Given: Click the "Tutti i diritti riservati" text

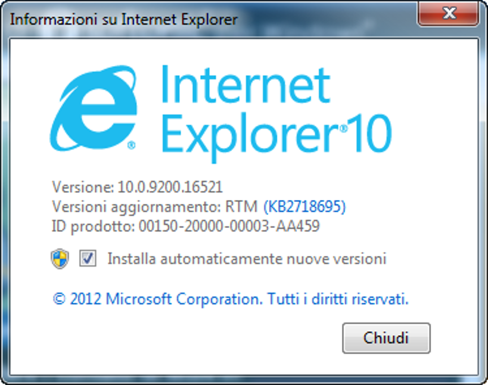Looking at the screenshot, I should (338, 299).
